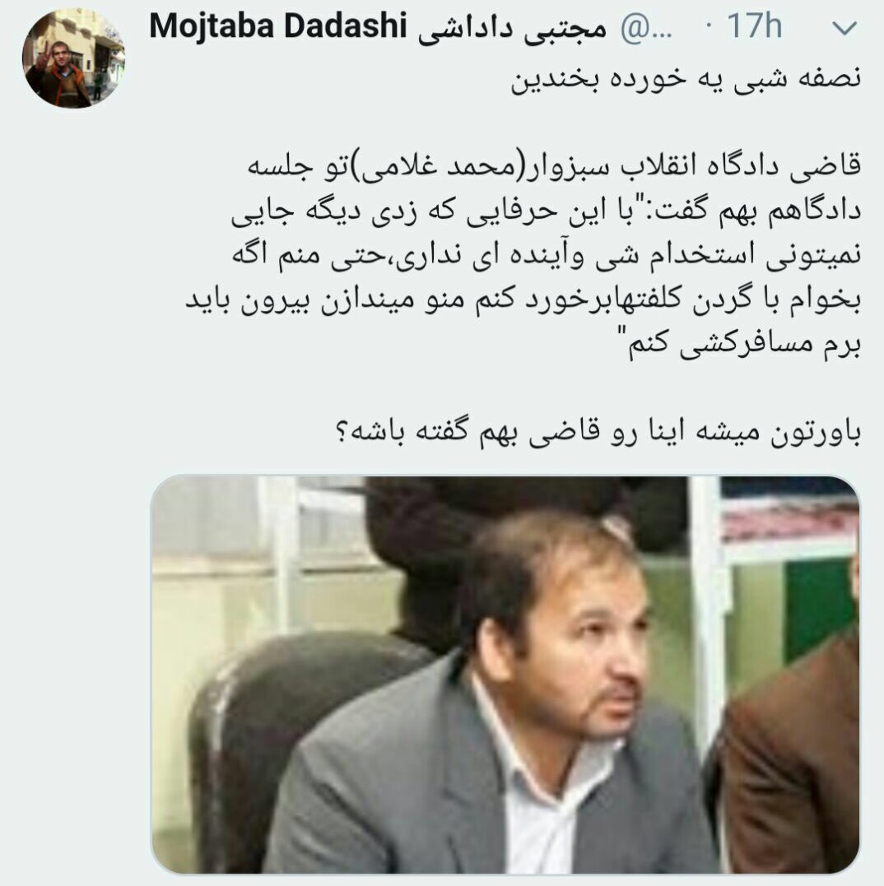Image resolution: width=884 pixels, height=886 pixels.
Task: Open the attached photo at its center
Action: 505,675
